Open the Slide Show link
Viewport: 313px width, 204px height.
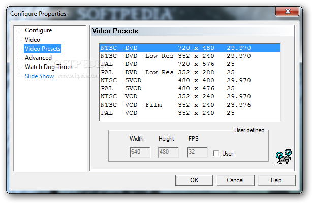(39, 76)
